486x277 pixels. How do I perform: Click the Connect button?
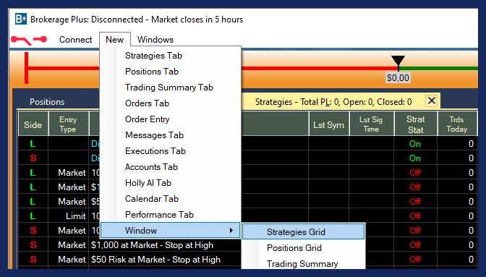click(76, 40)
